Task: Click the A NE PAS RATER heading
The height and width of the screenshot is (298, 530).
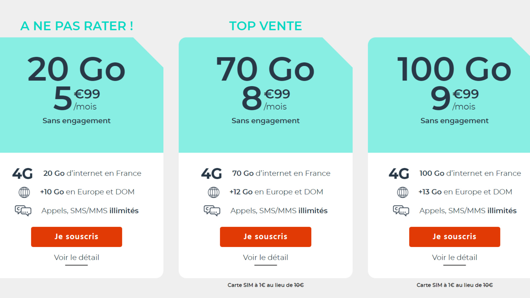Action: (x=77, y=26)
